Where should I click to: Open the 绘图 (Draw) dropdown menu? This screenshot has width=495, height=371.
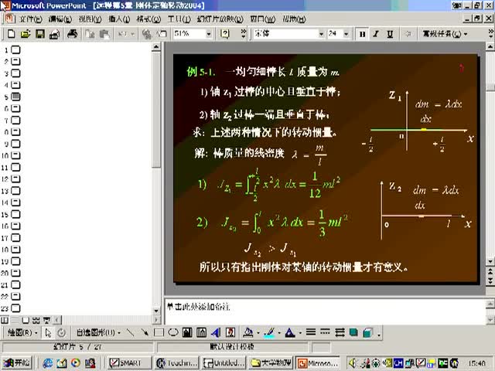[22, 332]
